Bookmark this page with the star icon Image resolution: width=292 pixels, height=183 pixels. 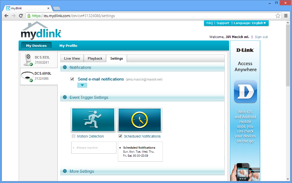pyautogui.click(x=278, y=16)
